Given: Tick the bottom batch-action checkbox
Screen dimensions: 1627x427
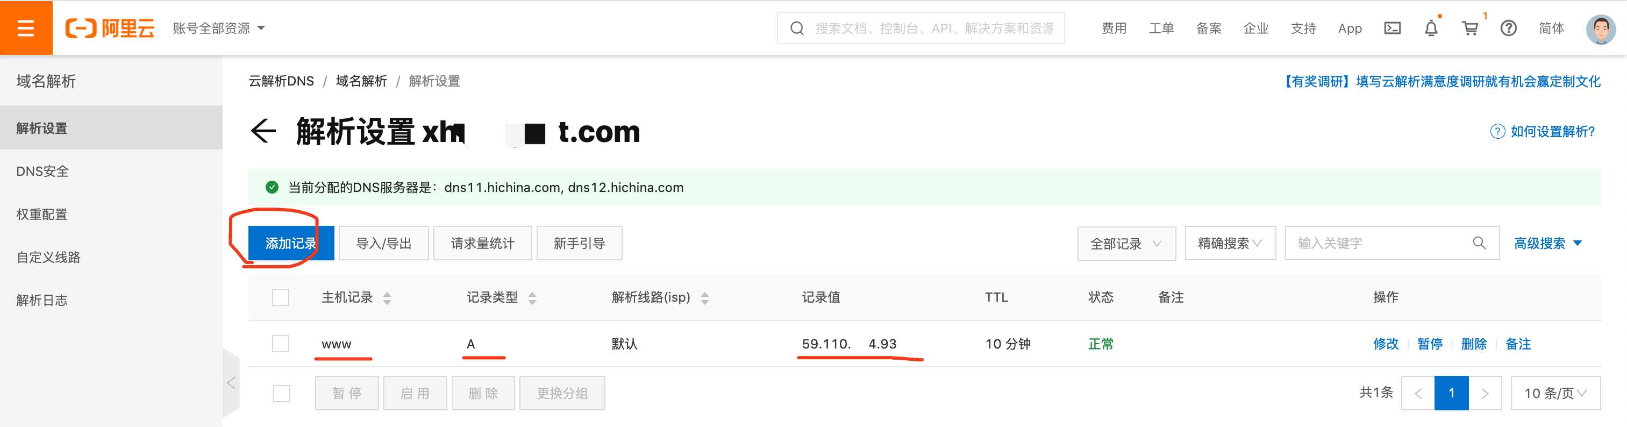Looking at the screenshot, I should [282, 394].
